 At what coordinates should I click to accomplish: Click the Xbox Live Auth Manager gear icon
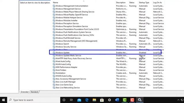coord(54,82)
